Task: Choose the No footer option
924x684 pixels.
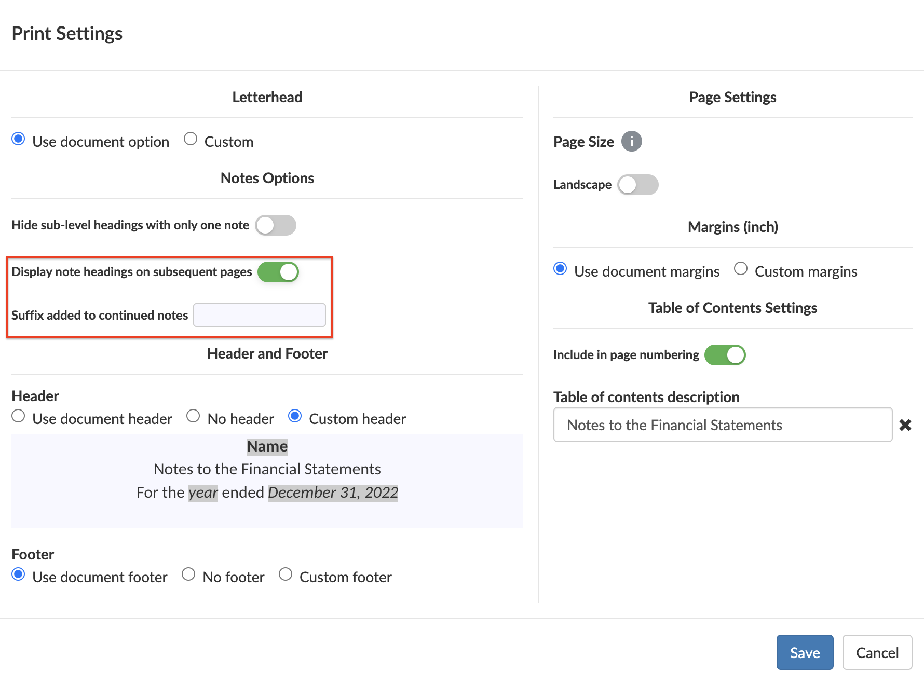Action: click(188, 574)
